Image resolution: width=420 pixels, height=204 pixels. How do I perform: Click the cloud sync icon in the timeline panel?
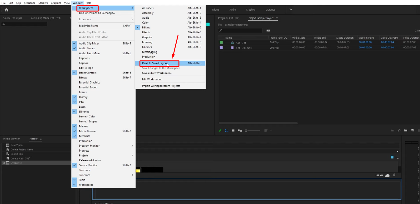(x=387, y=175)
